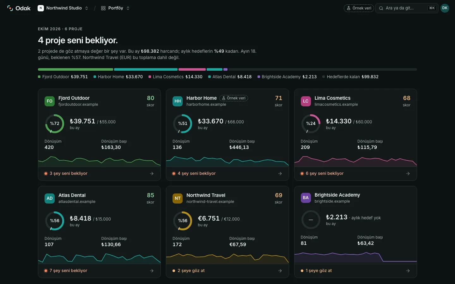The image size is (455, 284).
Task: Open the Lima Cosmetics project title
Action: 332,98
